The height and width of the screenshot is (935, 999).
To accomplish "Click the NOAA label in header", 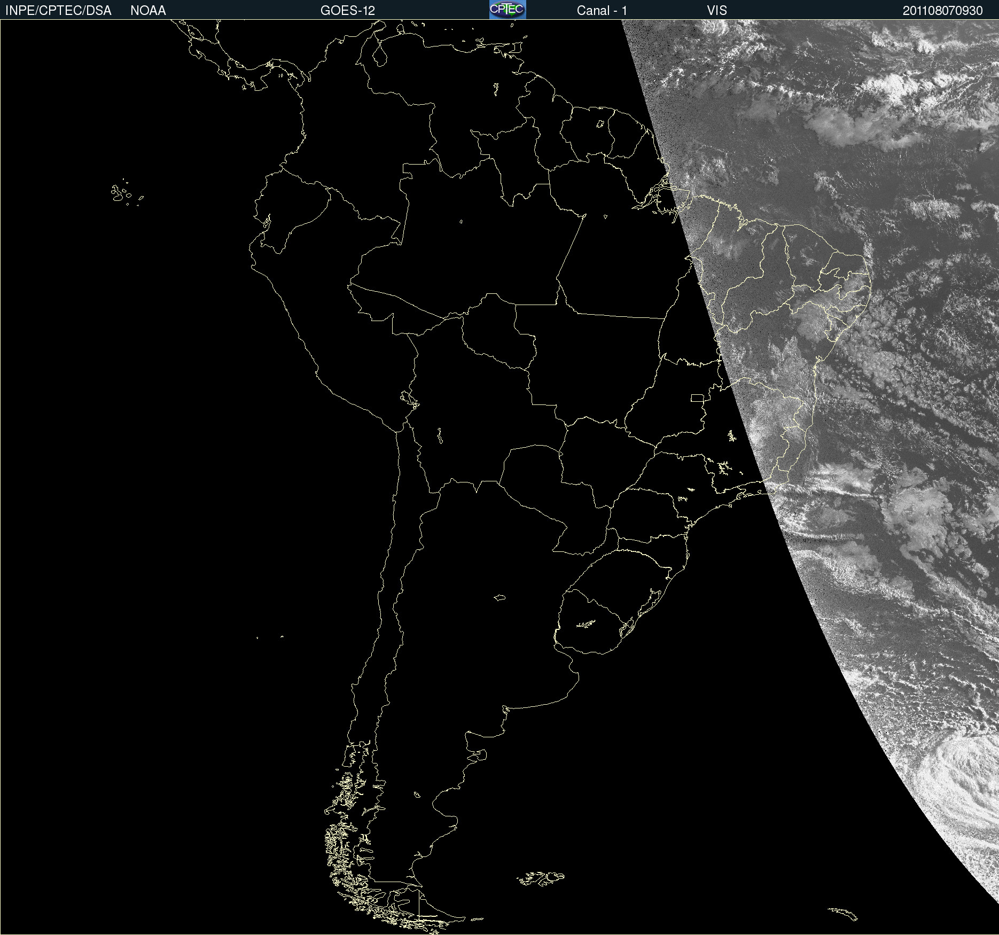I will pyautogui.click(x=148, y=11).
